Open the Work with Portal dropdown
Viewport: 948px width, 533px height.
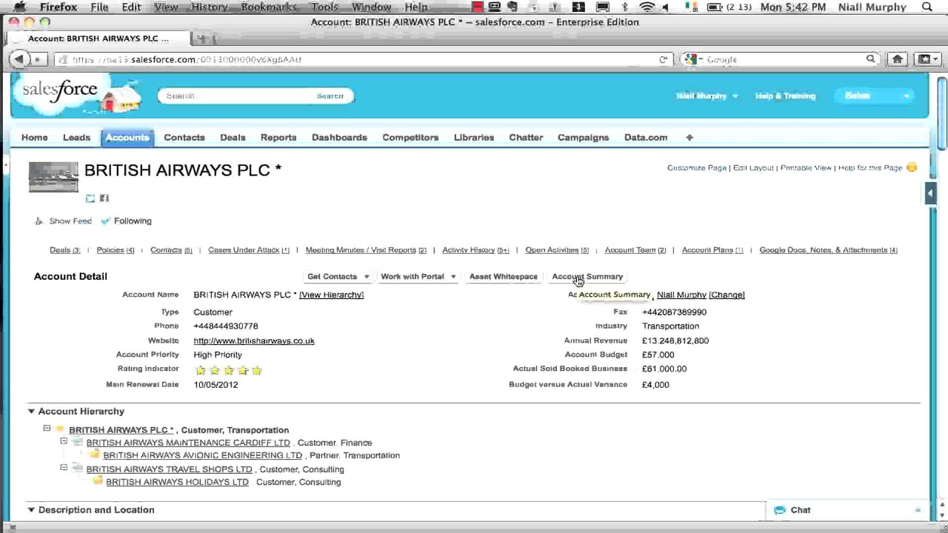[418, 276]
